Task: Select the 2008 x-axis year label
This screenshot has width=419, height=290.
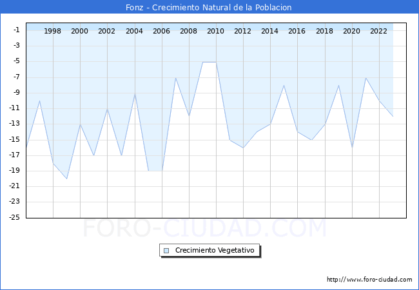Action: 188,31
